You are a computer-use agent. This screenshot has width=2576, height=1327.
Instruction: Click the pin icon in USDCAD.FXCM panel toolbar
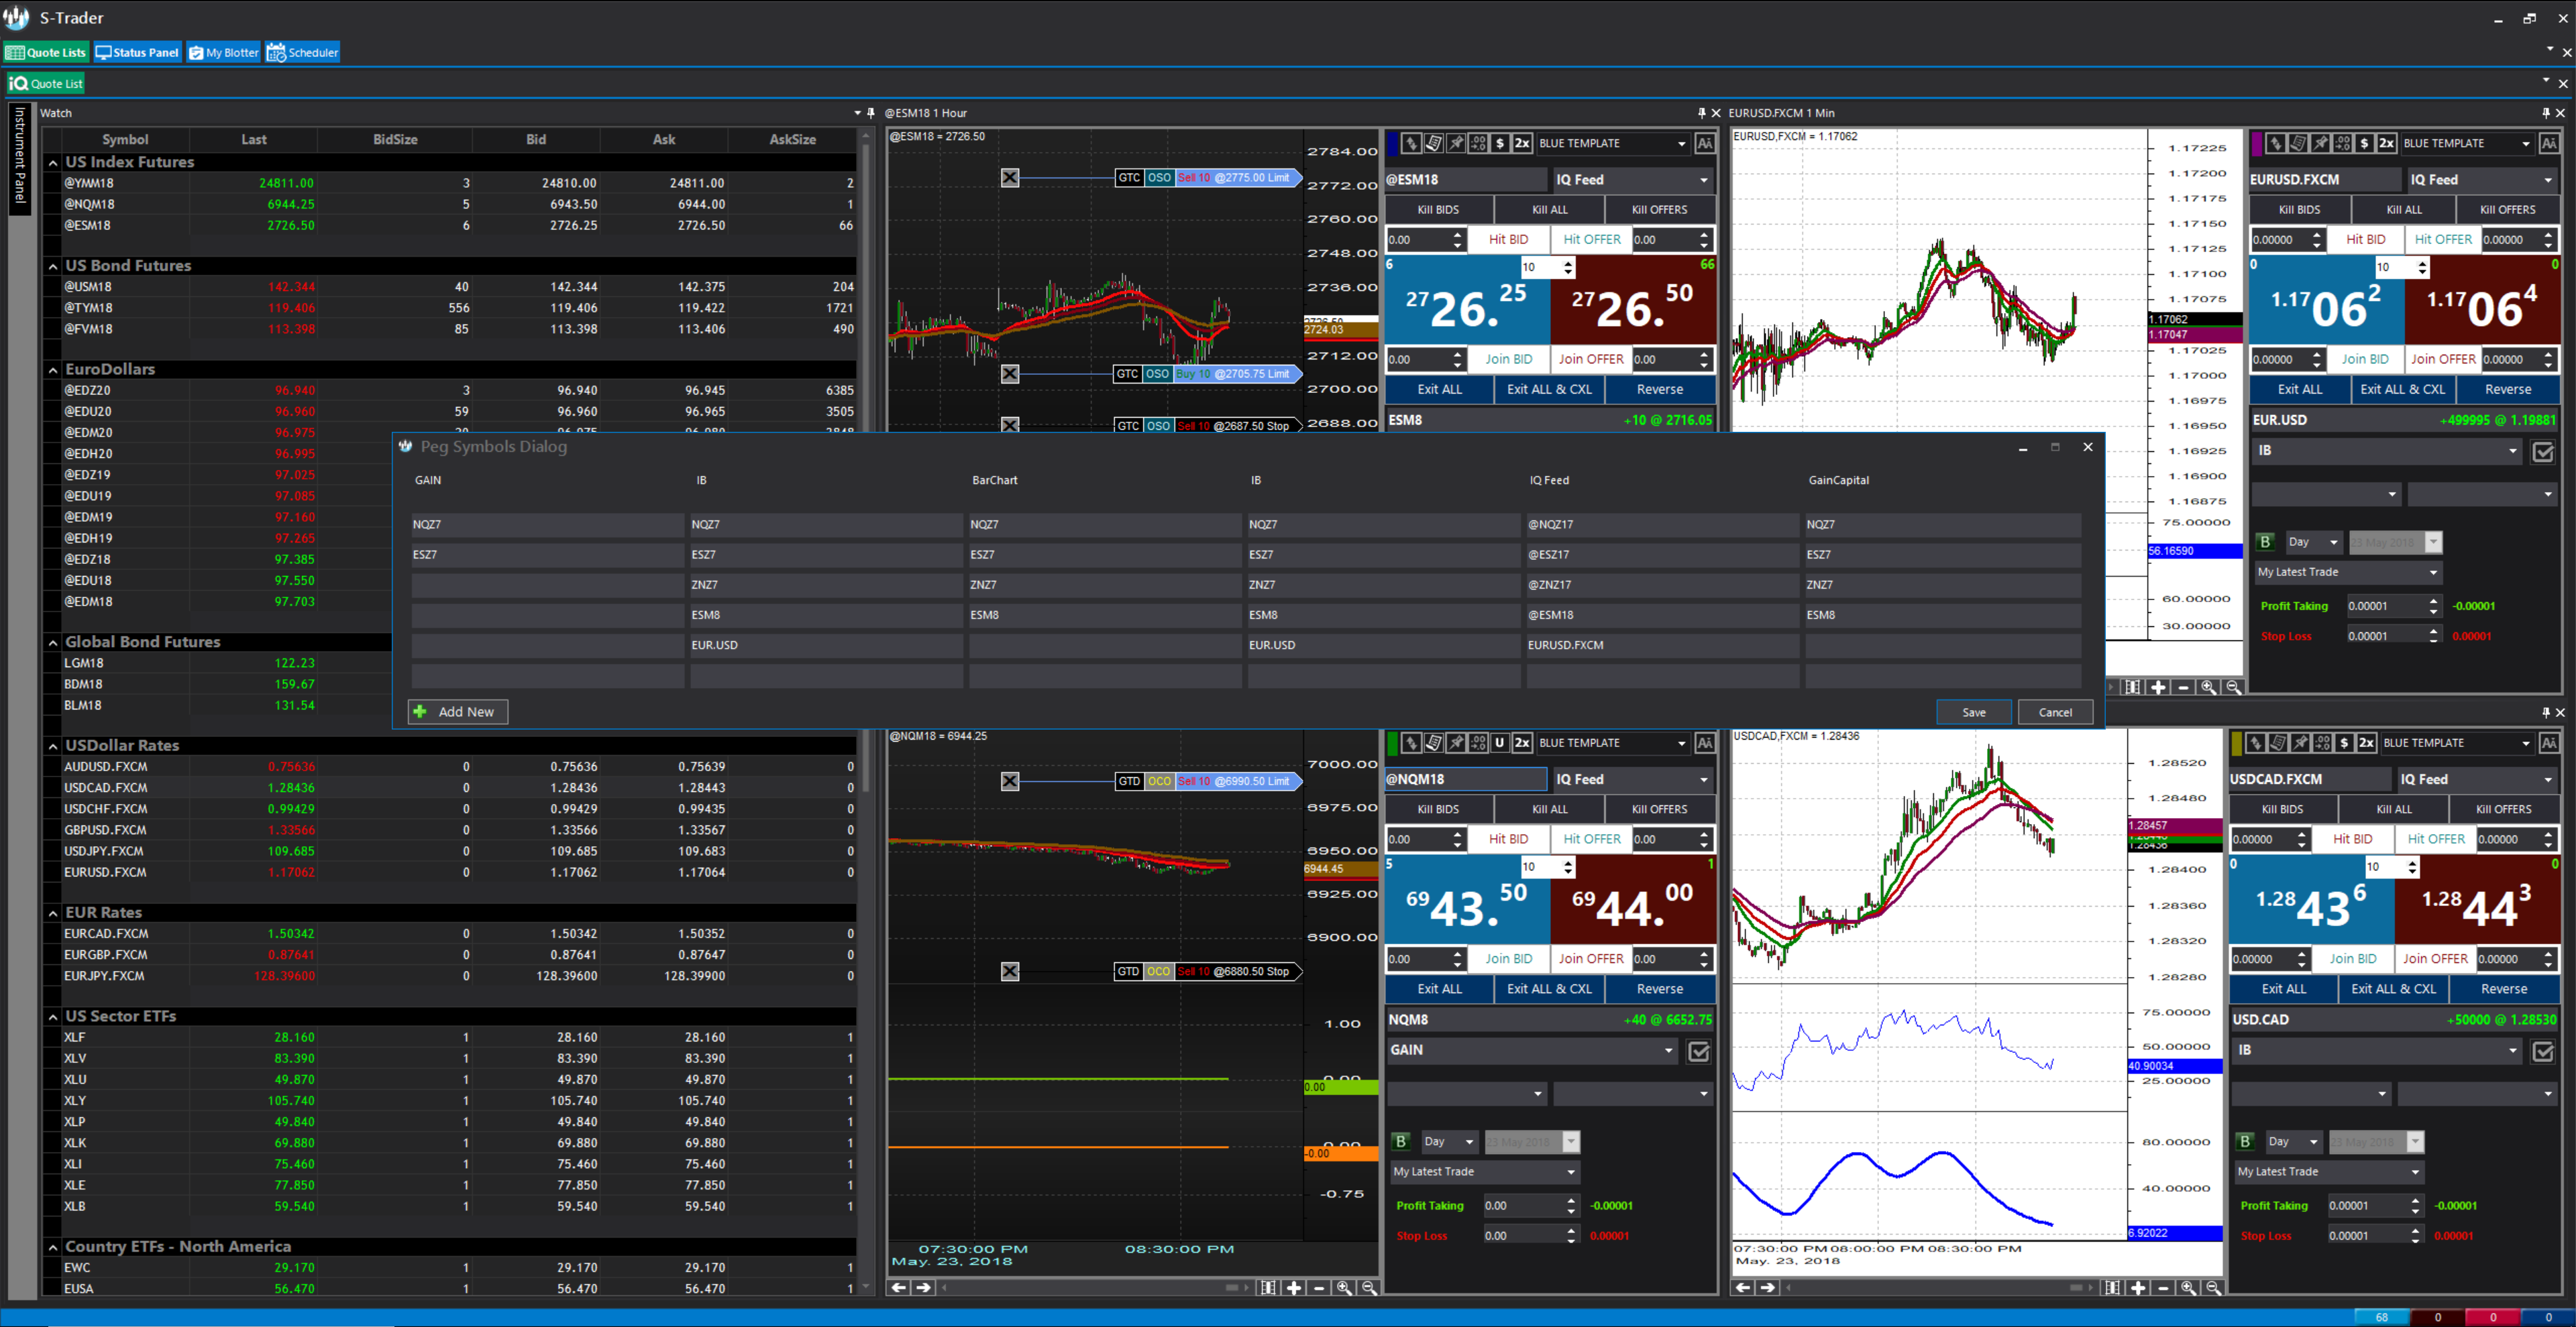point(2300,742)
